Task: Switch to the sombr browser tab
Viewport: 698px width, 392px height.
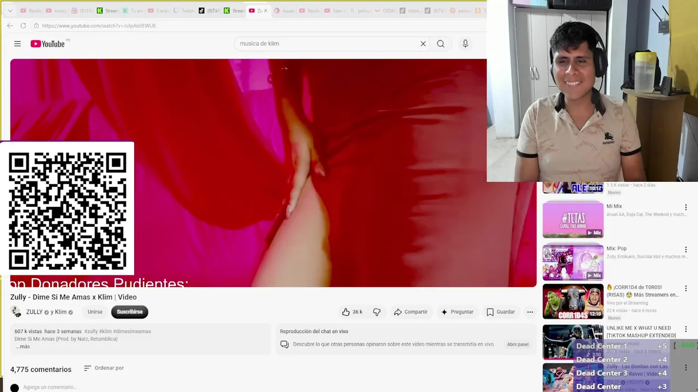Action: click(57, 11)
